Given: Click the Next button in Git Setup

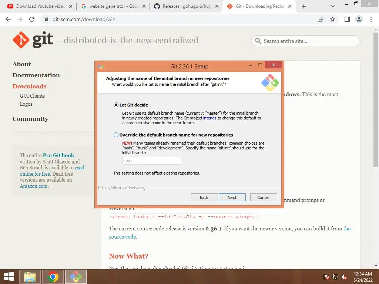Looking at the screenshot, I should pyautogui.click(x=232, y=197).
